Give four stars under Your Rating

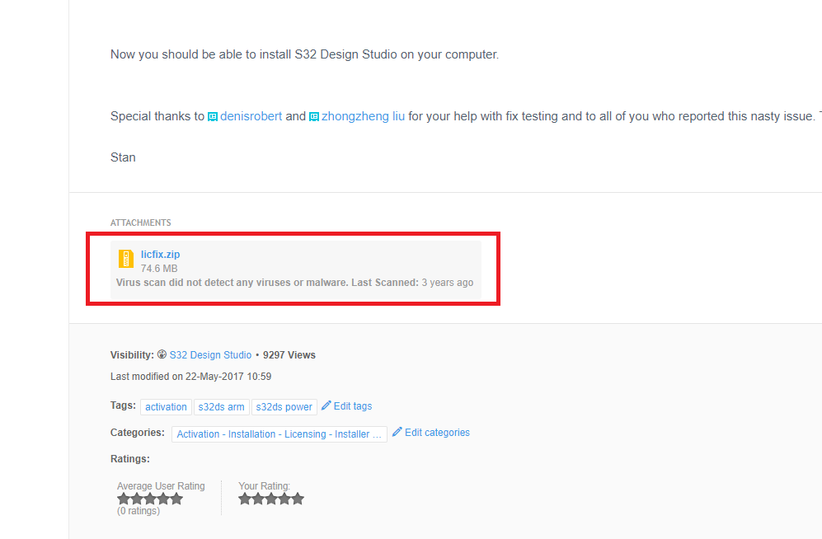284,499
